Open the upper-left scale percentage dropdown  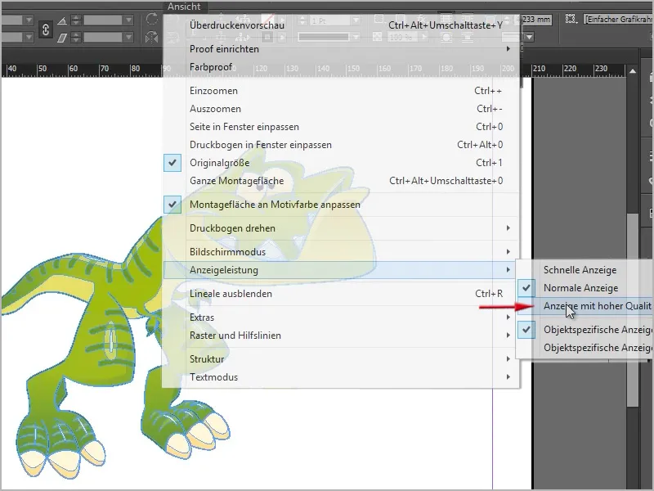pos(29,20)
